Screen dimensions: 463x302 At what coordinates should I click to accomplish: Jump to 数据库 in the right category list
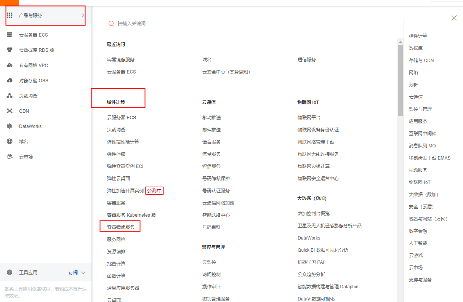pos(416,48)
